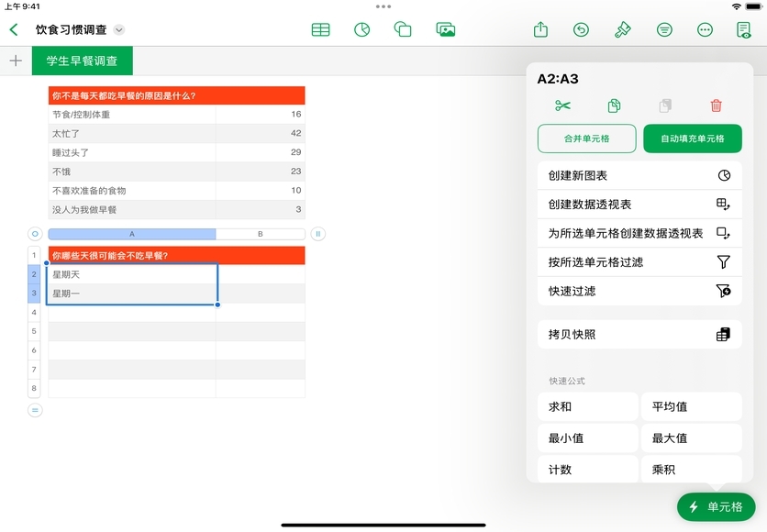The height and width of the screenshot is (532, 767).
Task: Undo the last action
Action: [581, 29]
